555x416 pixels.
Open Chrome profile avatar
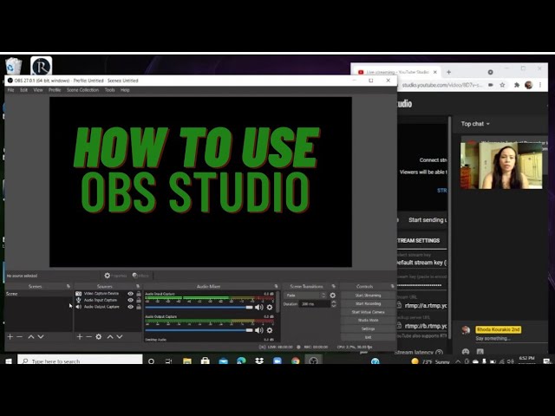pos(529,85)
